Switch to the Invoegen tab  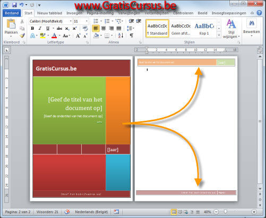point(74,13)
